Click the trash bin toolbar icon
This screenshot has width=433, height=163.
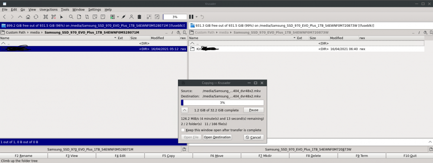pos(139,17)
